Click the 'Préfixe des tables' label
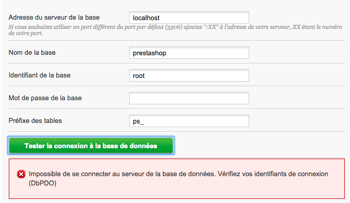The width and height of the screenshot is (350, 203). click(35, 121)
